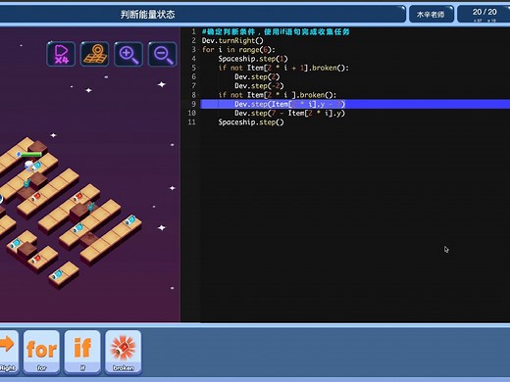Select line number 11 in gutter
The width and height of the screenshot is (510, 382).
click(x=191, y=122)
